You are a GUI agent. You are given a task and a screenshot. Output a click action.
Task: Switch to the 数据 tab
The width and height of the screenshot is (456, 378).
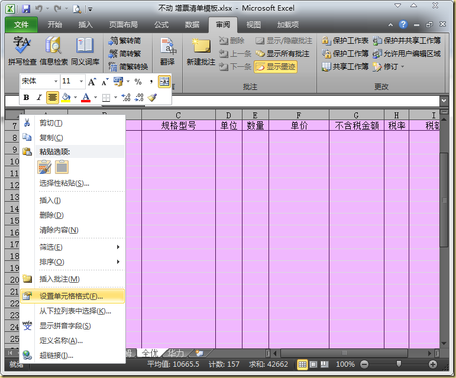coord(192,25)
